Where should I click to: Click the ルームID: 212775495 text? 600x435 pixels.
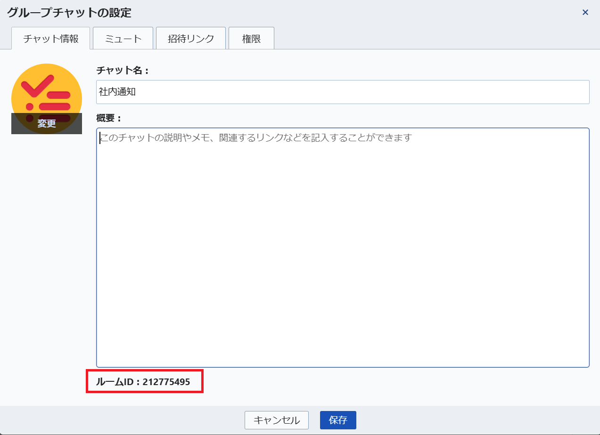click(x=143, y=382)
